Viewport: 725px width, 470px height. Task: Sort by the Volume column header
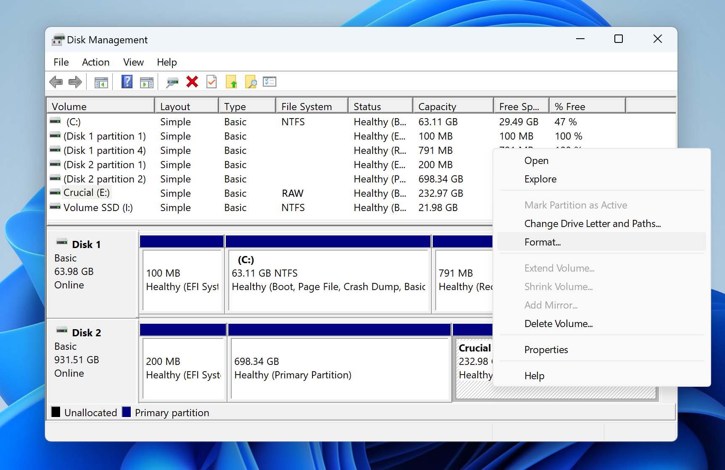(101, 106)
